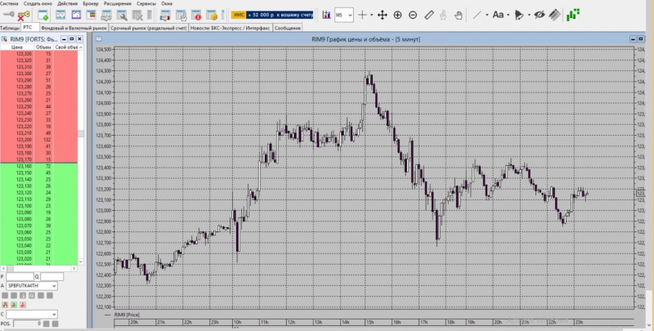Click the grey key connection icon
This screenshot has height=331, width=654.
(8, 15)
